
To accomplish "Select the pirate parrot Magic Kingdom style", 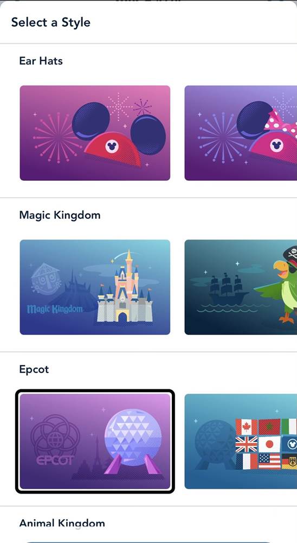I will [241, 287].
